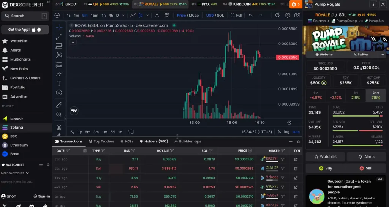Click the Buy button
This screenshot has height=207, width=389.
[x=326, y=168]
